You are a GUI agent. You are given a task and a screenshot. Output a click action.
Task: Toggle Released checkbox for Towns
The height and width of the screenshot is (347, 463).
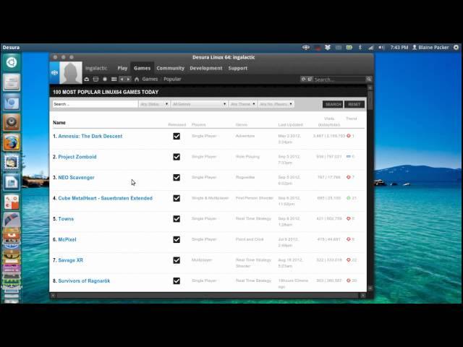click(x=177, y=218)
